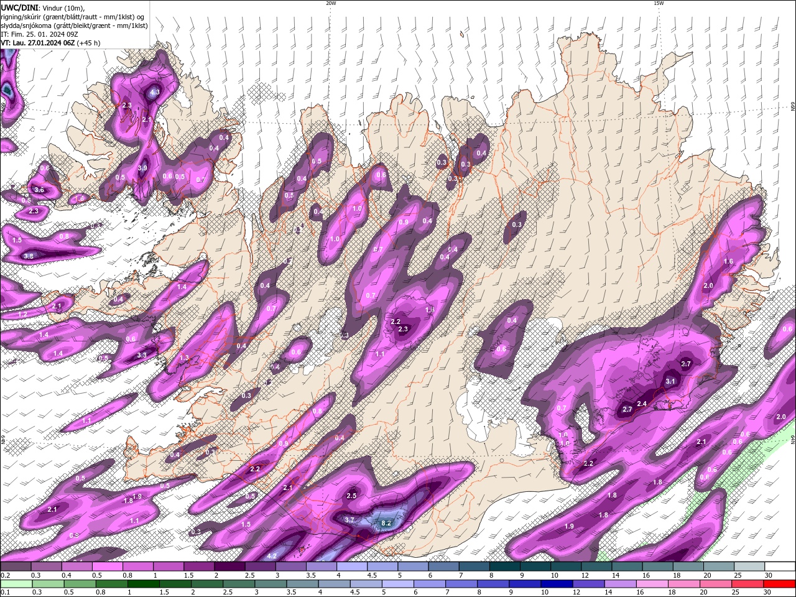The image size is (796, 597).
Task: Select bright pink swatch between 0.5 and 0.8, top legend
Action: (107, 567)
